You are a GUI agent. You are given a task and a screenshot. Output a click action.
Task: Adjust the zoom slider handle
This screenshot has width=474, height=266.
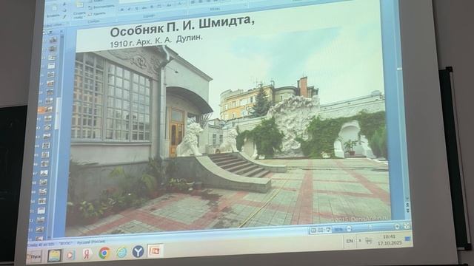click(370, 228)
